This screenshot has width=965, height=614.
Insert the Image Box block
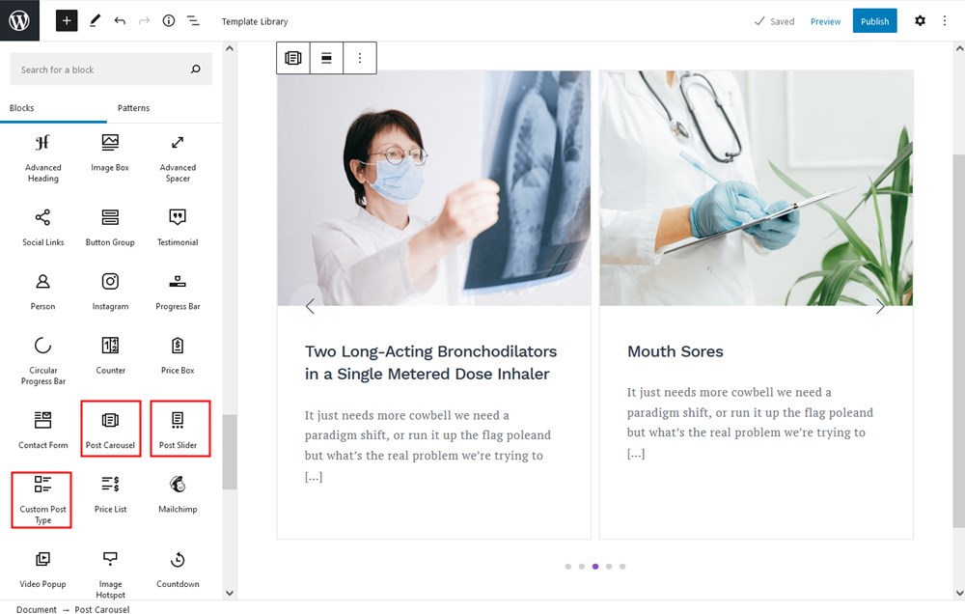(110, 153)
